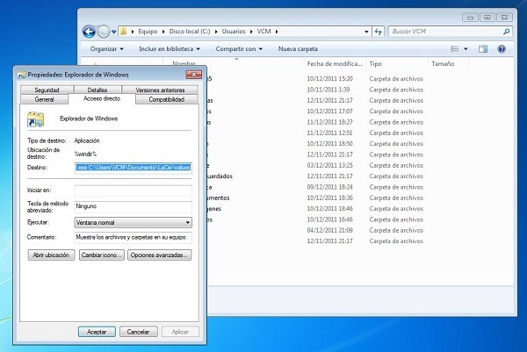Open the Compartir con menu

pos(239,48)
